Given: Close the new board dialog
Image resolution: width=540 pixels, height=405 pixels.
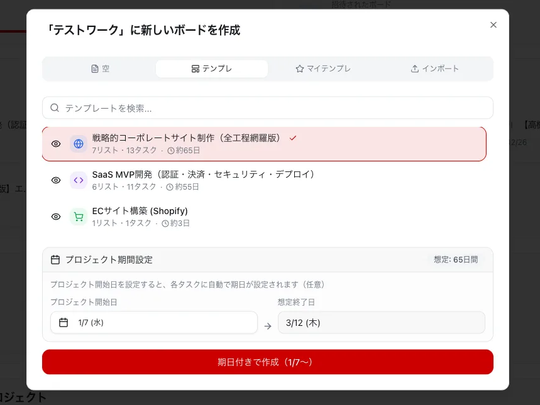Looking at the screenshot, I should click(493, 24).
